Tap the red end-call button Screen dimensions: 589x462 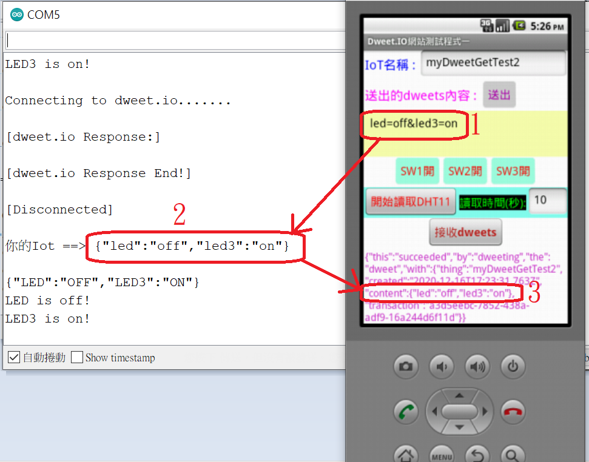coord(513,412)
